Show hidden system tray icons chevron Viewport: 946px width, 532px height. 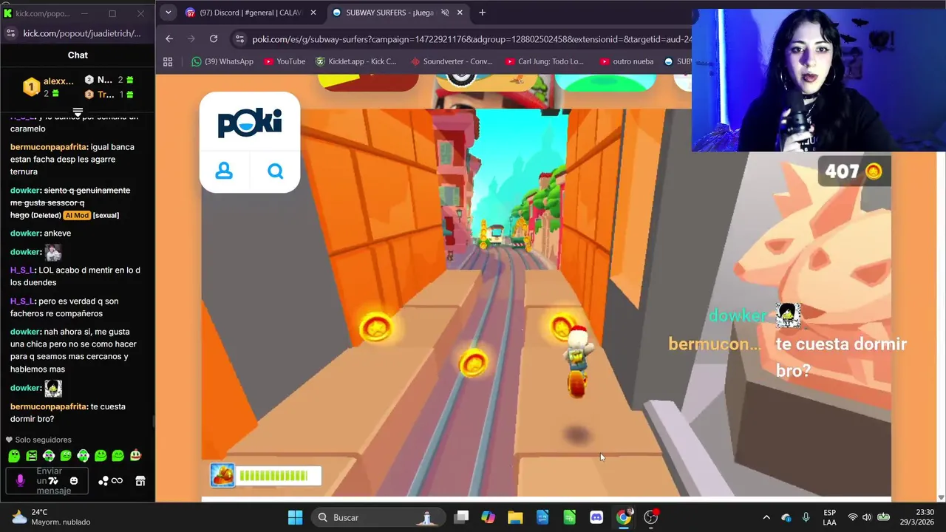[766, 517]
